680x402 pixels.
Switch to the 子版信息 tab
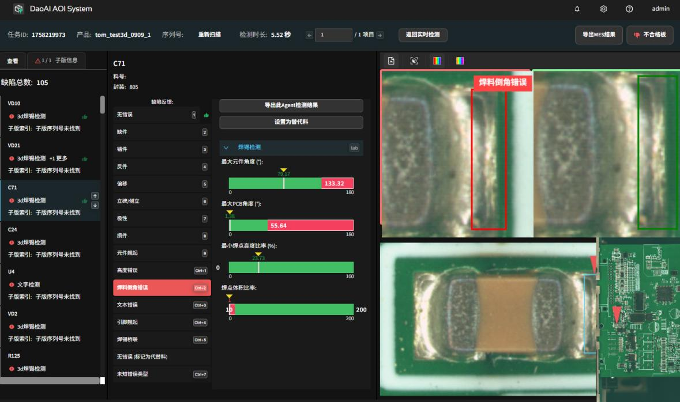[57, 60]
